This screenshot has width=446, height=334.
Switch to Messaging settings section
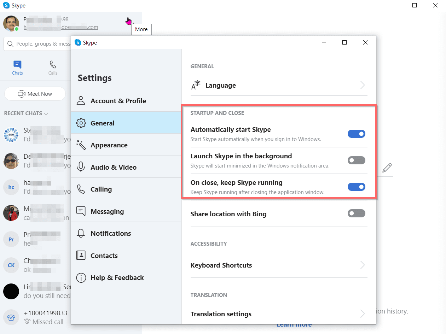click(x=107, y=212)
